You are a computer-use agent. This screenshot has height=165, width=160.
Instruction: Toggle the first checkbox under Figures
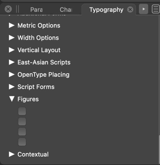point(22,111)
